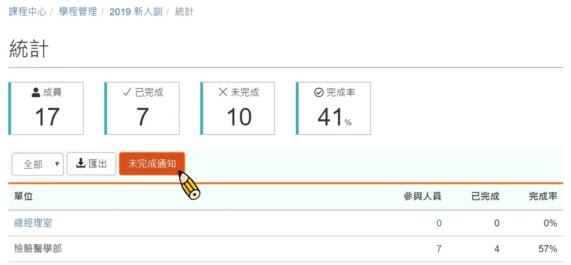Open the 全部 filter dropdown

click(x=38, y=164)
